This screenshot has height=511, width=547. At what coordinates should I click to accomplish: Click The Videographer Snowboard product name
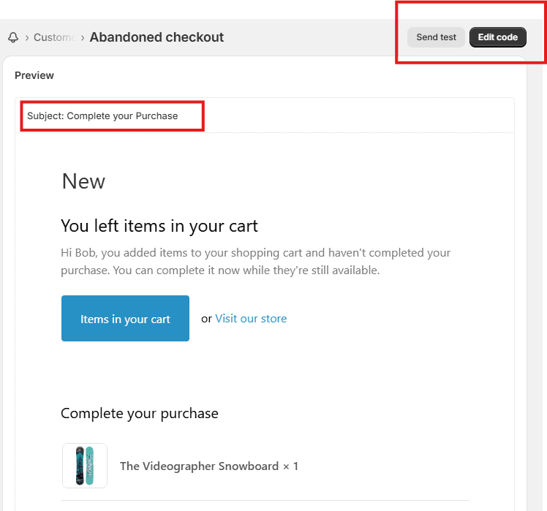pyautogui.click(x=199, y=466)
